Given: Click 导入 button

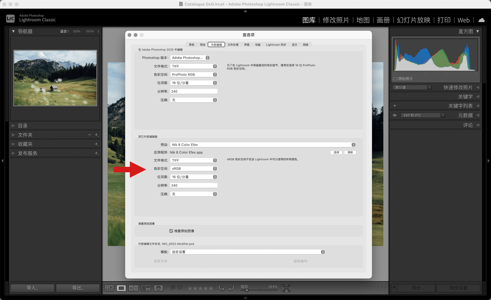Looking at the screenshot, I should (x=32, y=288).
